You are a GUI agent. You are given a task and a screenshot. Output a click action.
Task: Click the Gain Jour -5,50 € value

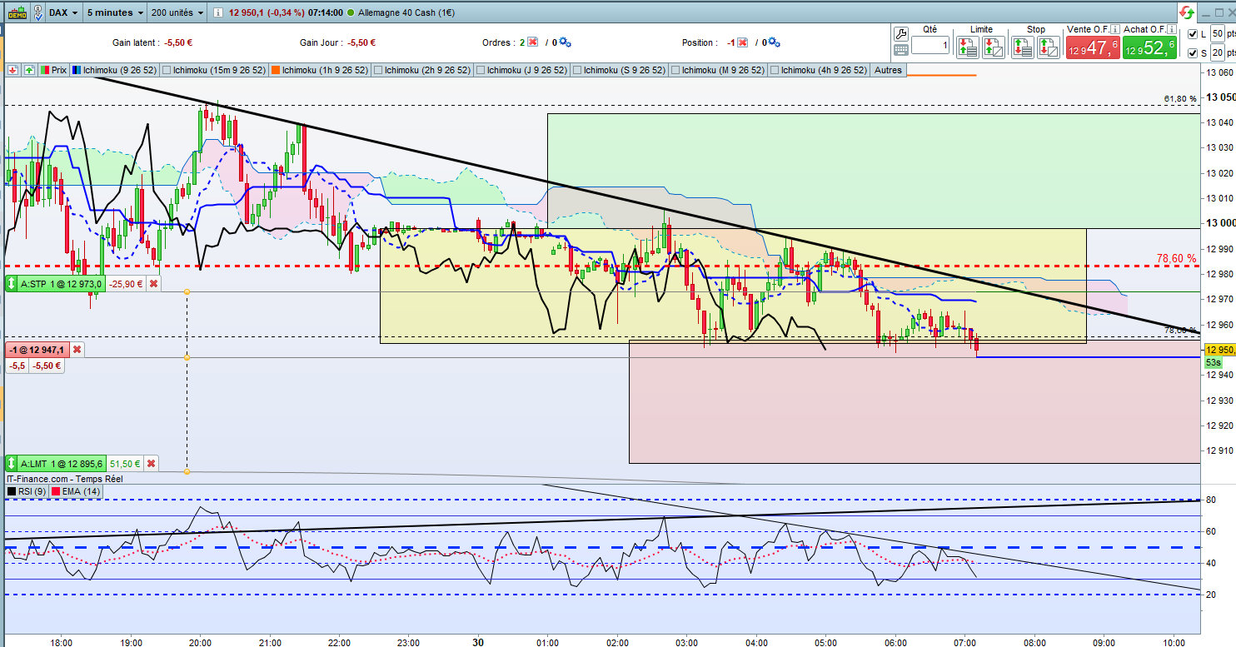[x=360, y=42]
